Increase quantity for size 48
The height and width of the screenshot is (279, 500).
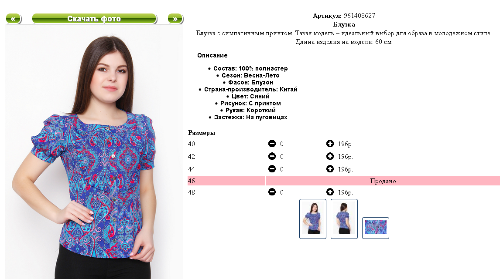pos(330,192)
